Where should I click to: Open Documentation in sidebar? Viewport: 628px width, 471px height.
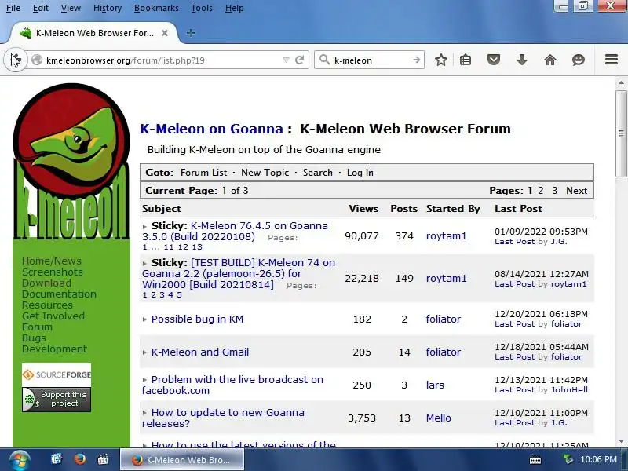tap(59, 294)
